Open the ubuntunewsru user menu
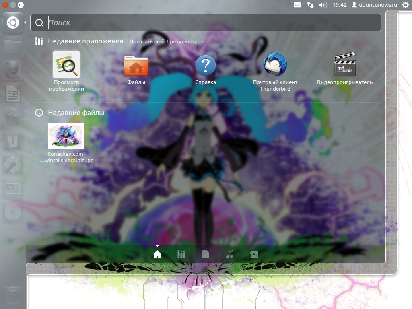Screen dimensions: 412x309 tap(375, 5)
